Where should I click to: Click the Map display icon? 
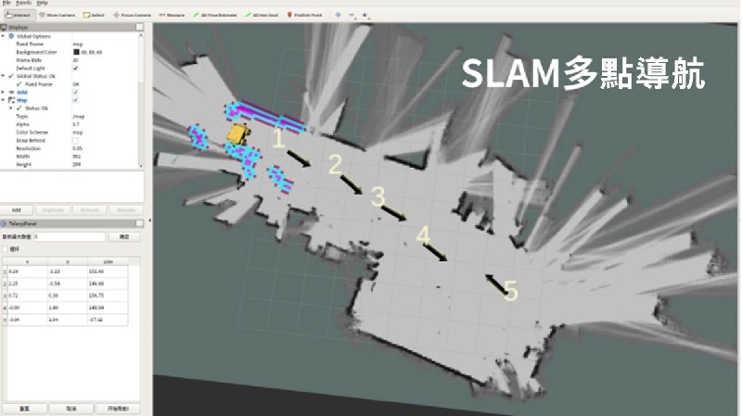coord(11,100)
